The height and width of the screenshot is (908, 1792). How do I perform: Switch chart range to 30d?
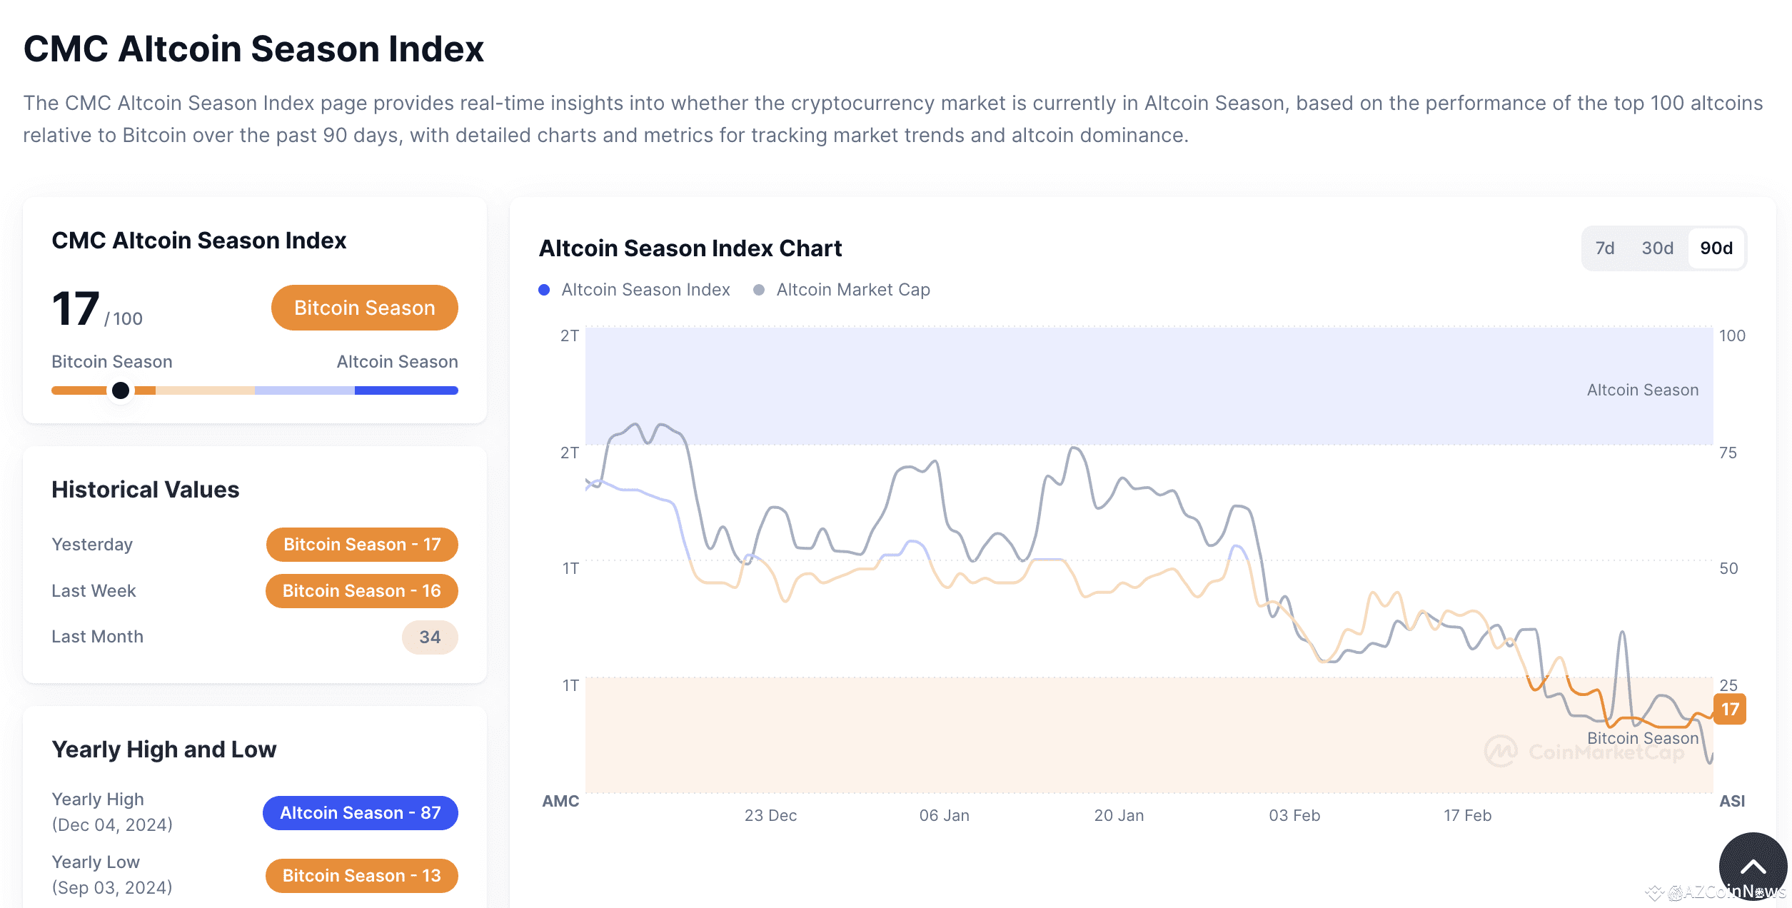(x=1657, y=248)
